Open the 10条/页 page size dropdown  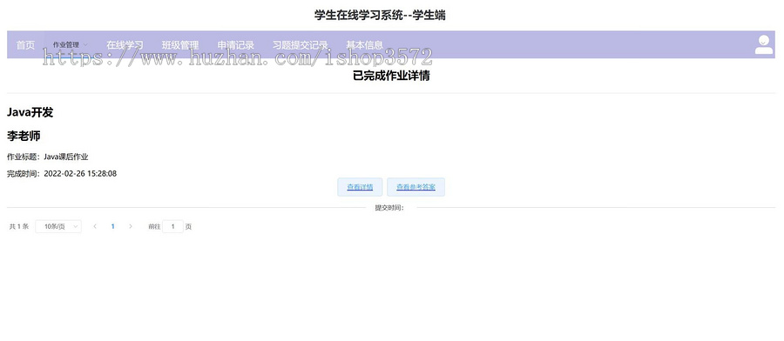pyautogui.click(x=58, y=227)
